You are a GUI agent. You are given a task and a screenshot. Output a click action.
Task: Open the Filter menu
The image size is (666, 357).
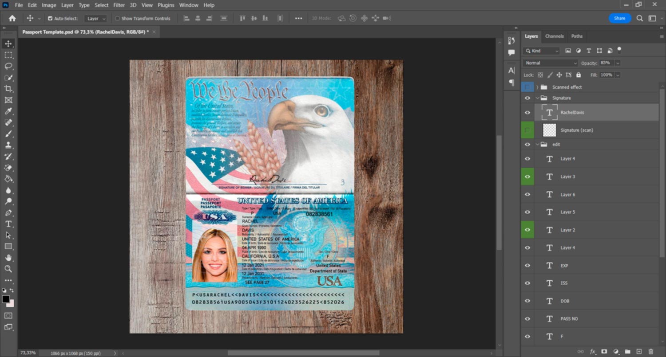click(x=119, y=5)
